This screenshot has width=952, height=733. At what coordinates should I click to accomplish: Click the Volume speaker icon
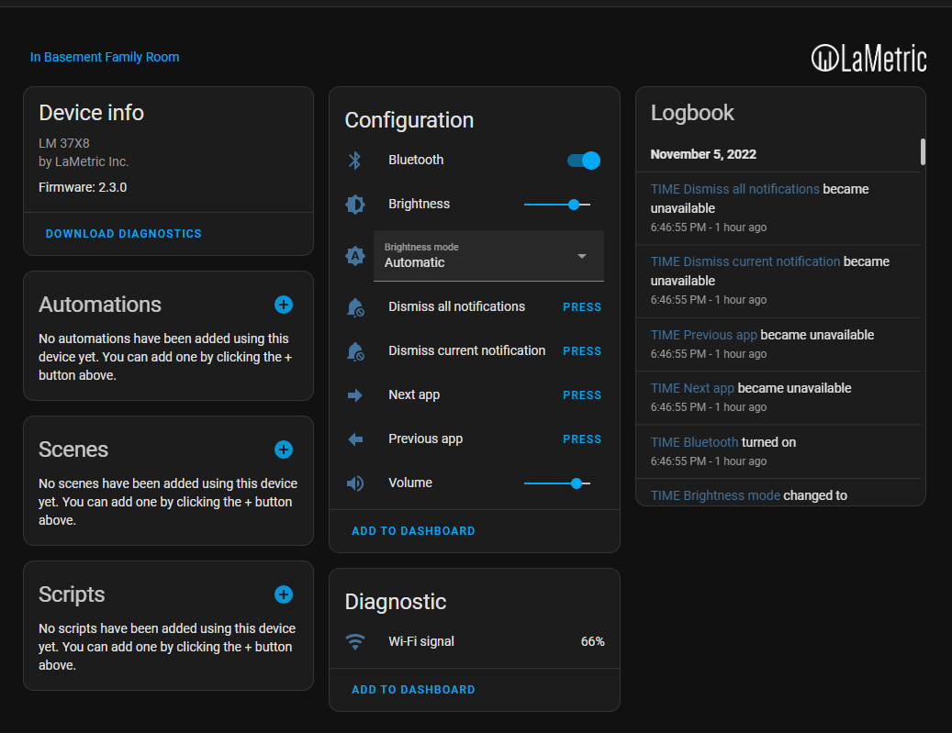pos(355,483)
